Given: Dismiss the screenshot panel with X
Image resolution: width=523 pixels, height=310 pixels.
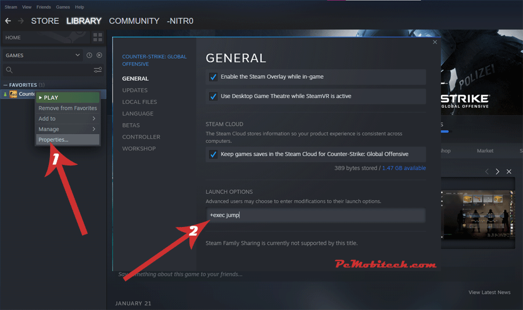Looking at the screenshot, I should (x=509, y=172).
